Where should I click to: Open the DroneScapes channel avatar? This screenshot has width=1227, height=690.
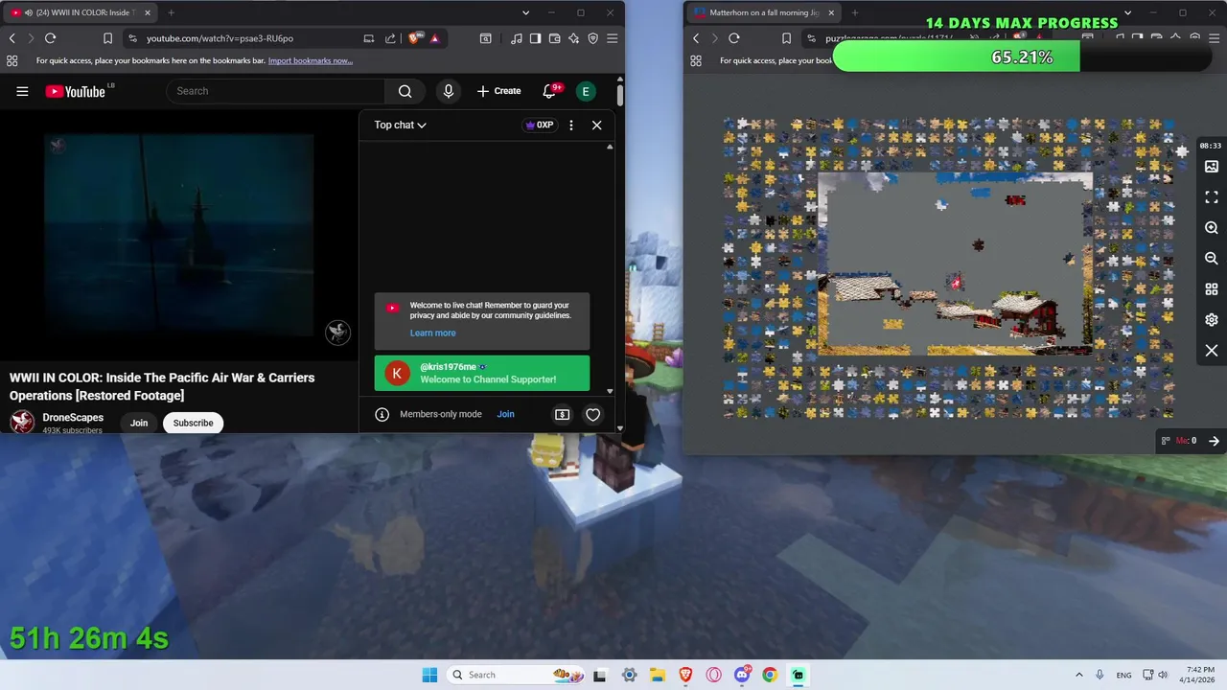click(22, 423)
